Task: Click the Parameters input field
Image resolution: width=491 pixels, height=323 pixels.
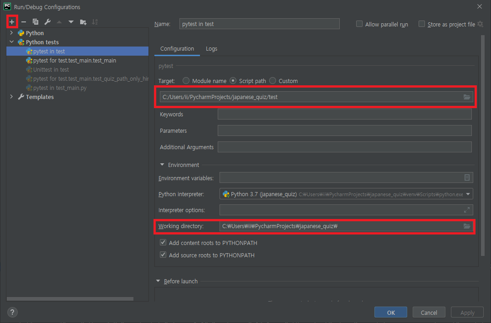Action: 344,130
